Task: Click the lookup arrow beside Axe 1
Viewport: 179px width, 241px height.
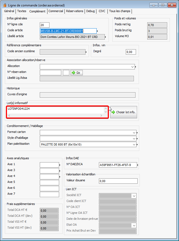Action: (x=60, y=165)
